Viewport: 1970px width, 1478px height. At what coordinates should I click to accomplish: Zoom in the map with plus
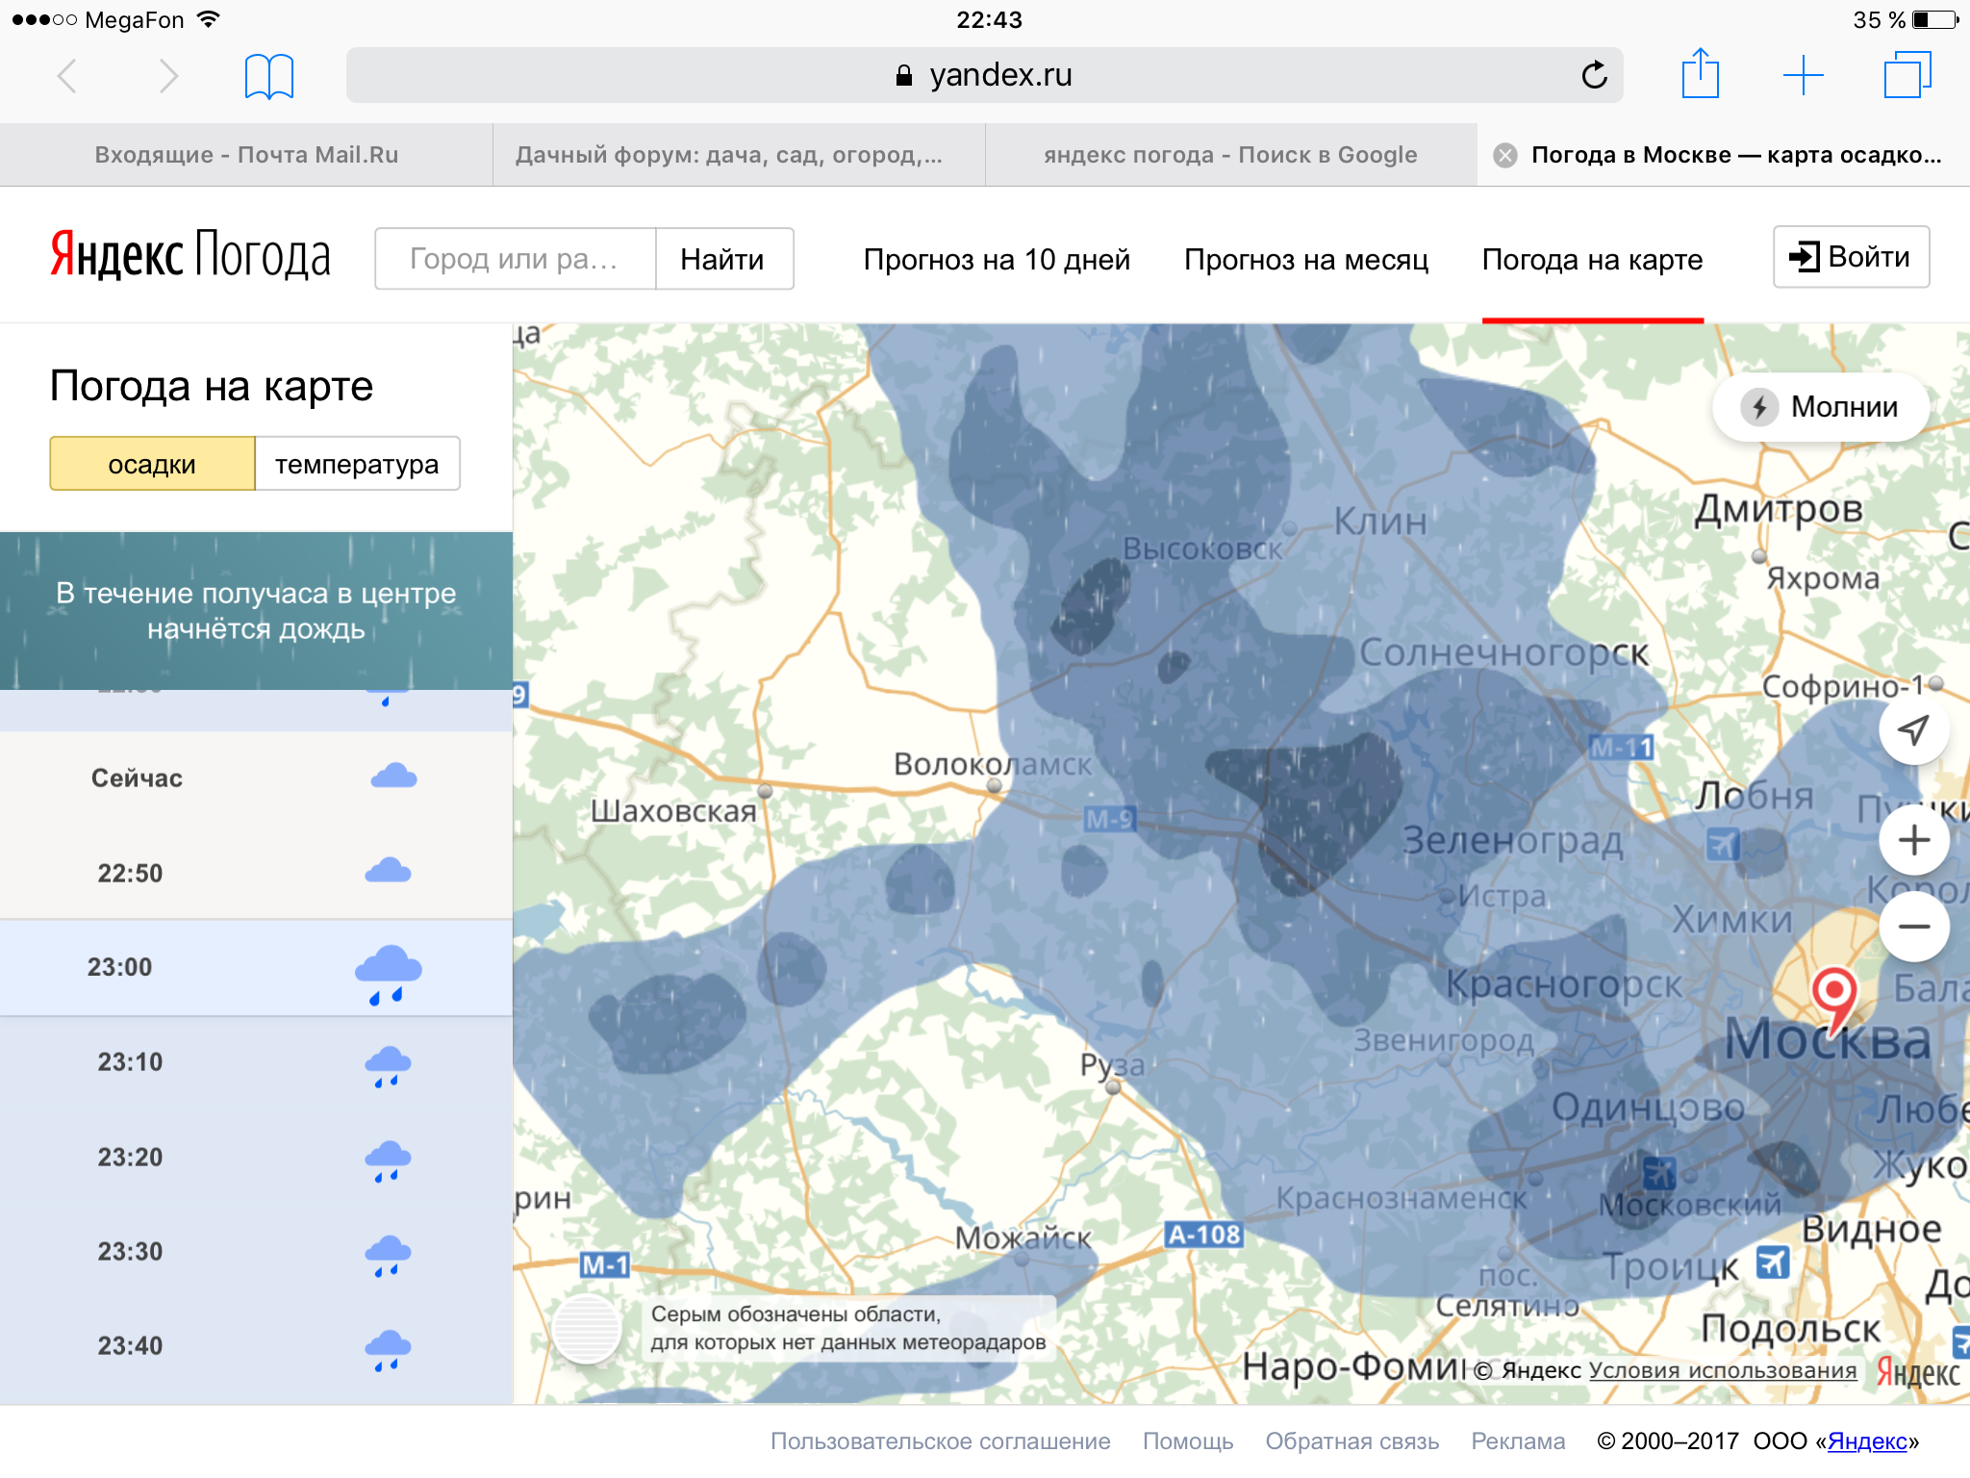1913,840
